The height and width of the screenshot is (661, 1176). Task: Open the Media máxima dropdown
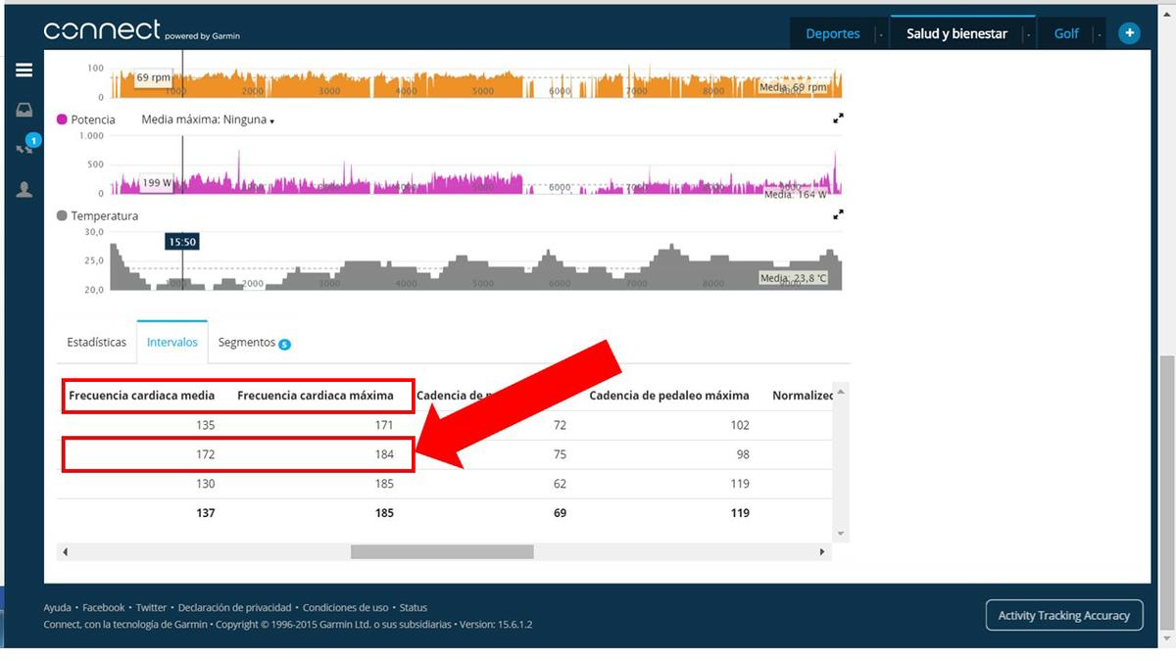pyautogui.click(x=208, y=119)
